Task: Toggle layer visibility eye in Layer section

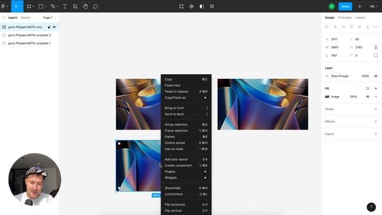Action: 376,76
